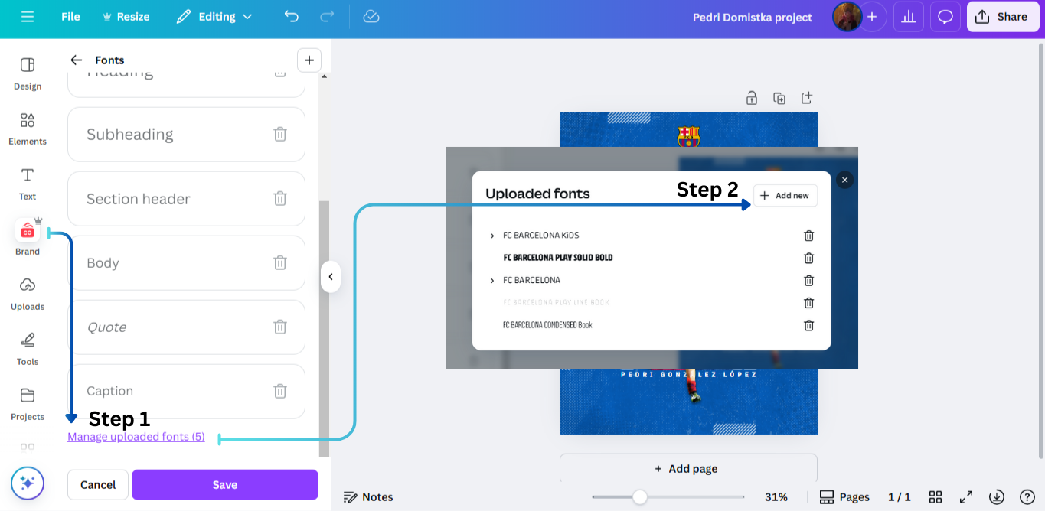Delete FC BARCELONA PLAY LINE BOOK font
The image size is (1045, 511).
808,303
